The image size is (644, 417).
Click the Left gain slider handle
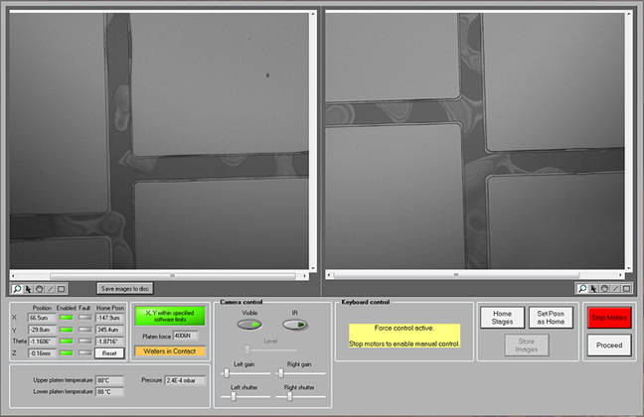pos(227,373)
